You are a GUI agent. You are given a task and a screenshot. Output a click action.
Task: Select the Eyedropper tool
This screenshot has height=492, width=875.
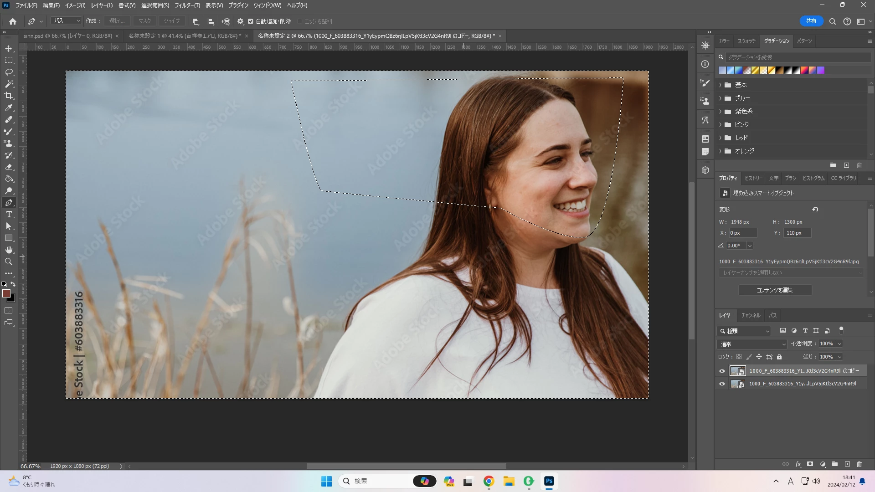[9, 108]
